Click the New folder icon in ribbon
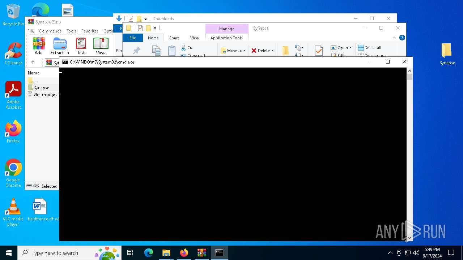Screen dimensions: 463x260 (286, 51)
